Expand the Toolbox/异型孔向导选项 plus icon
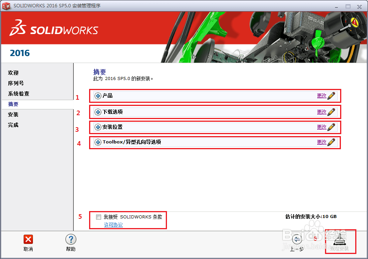 click(98, 142)
